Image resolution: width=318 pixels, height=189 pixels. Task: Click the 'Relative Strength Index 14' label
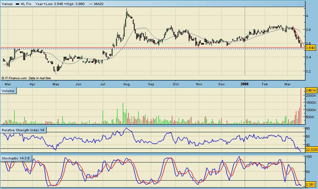23,130
